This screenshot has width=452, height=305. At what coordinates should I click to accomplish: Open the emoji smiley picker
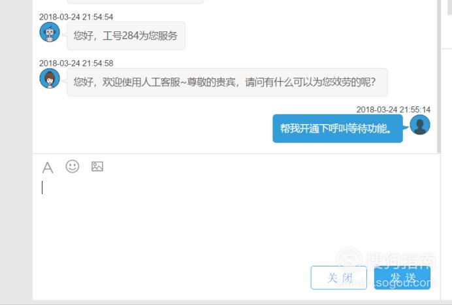click(x=72, y=167)
